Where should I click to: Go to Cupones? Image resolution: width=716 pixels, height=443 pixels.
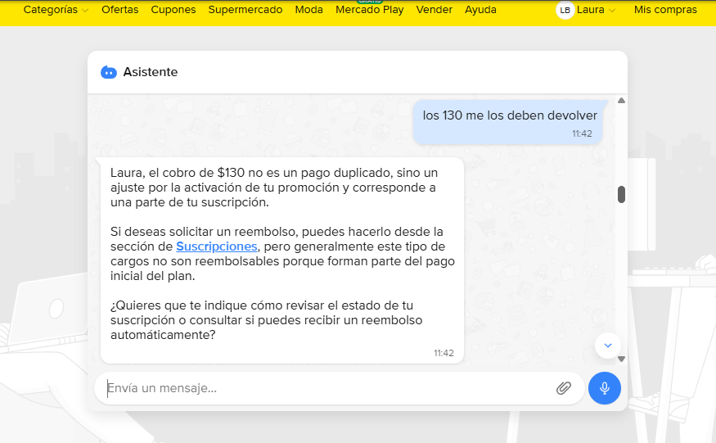[173, 10]
